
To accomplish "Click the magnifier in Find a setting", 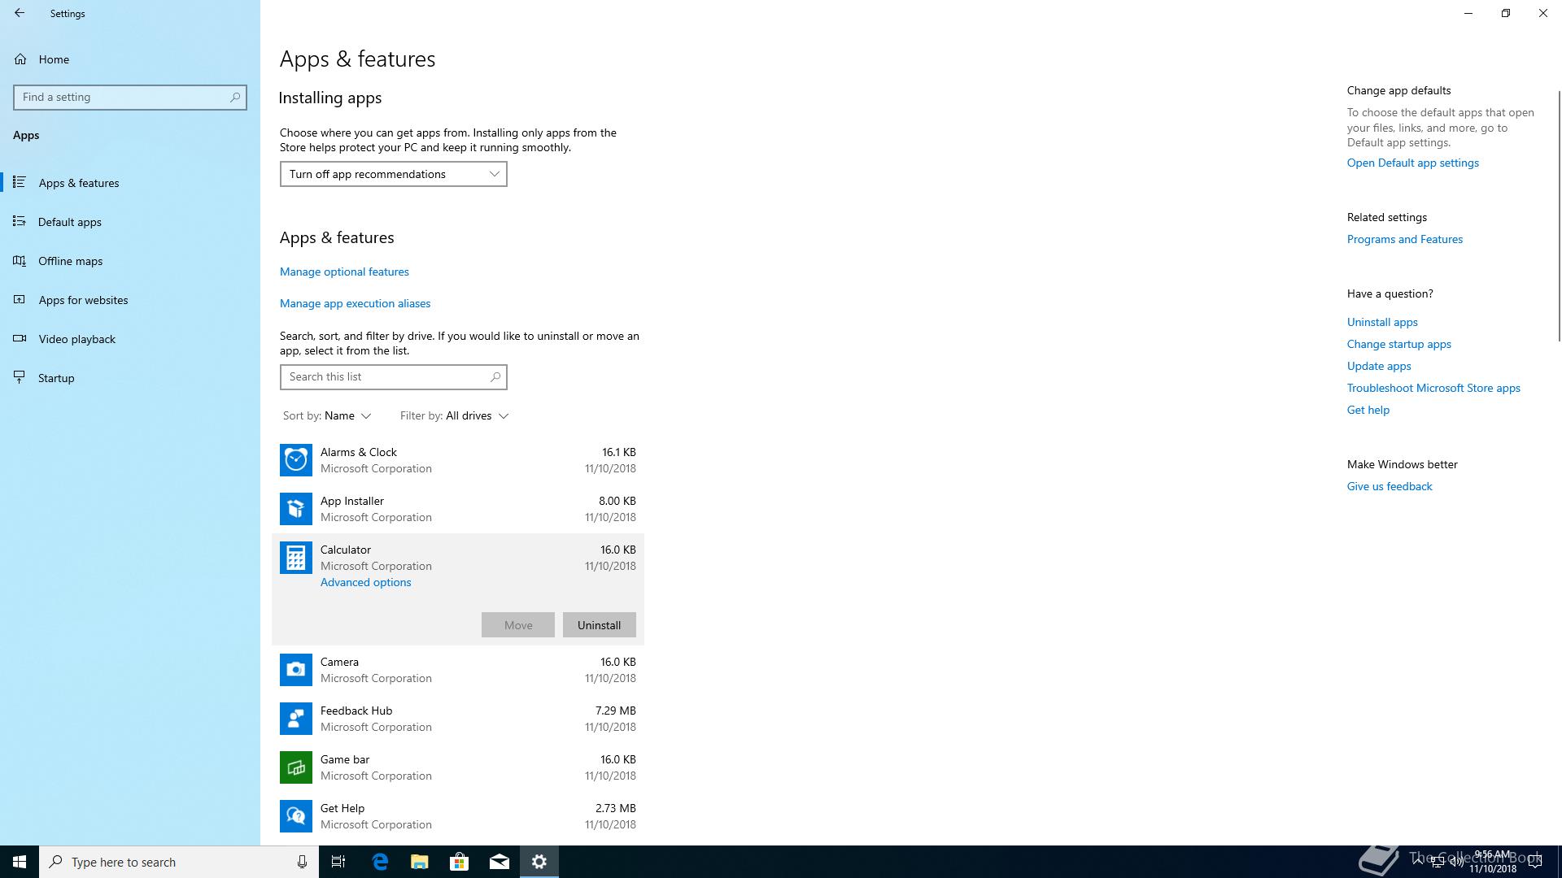I will 235,97.
